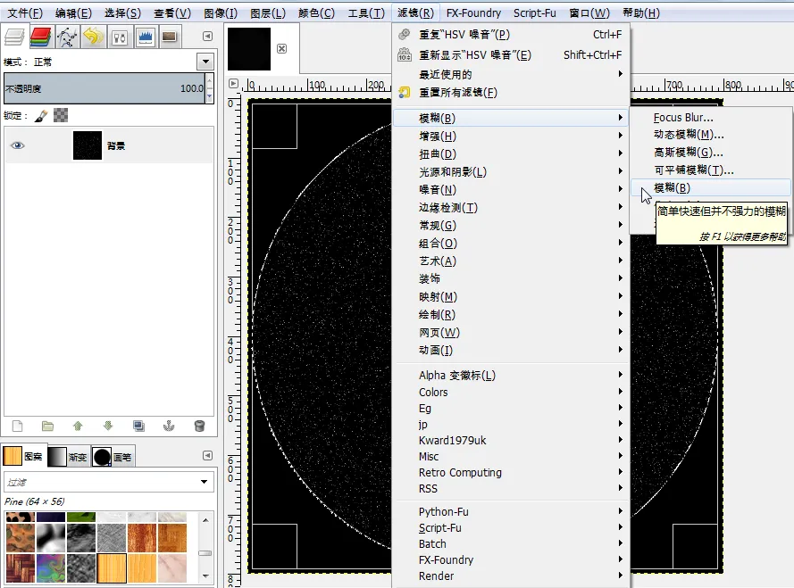Screen dimensions: 794x588
Task: Open the 帮助(H) menu
Action: [x=640, y=12]
